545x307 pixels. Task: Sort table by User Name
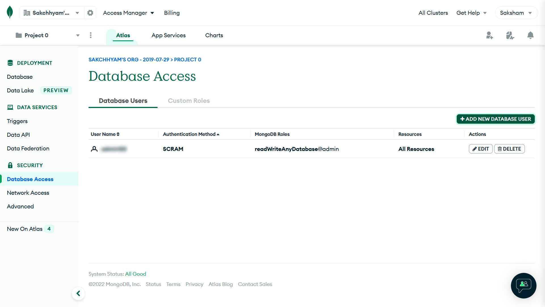click(105, 134)
